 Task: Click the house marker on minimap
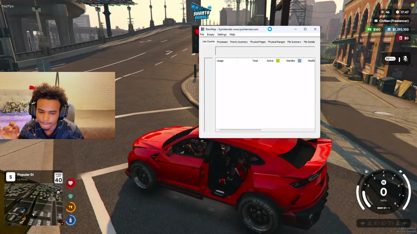point(58,192)
